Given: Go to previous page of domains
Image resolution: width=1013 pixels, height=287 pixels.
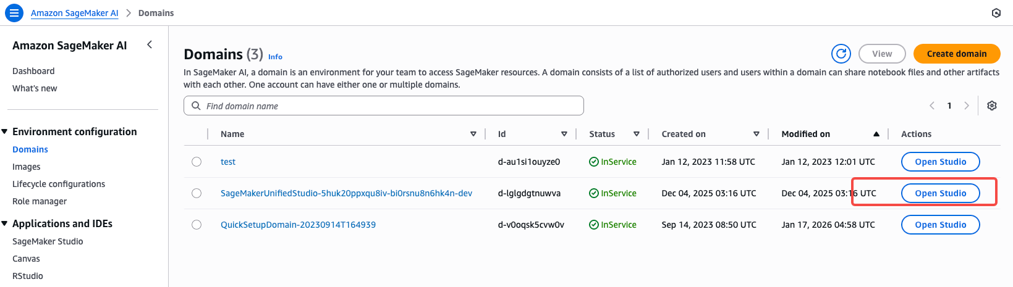Looking at the screenshot, I should point(932,106).
